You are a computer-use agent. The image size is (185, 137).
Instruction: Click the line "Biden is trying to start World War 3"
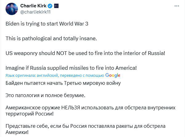coord(47,24)
